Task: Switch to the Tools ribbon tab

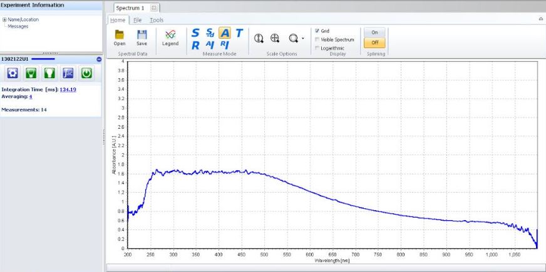Action: pyautogui.click(x=157, y=20)
